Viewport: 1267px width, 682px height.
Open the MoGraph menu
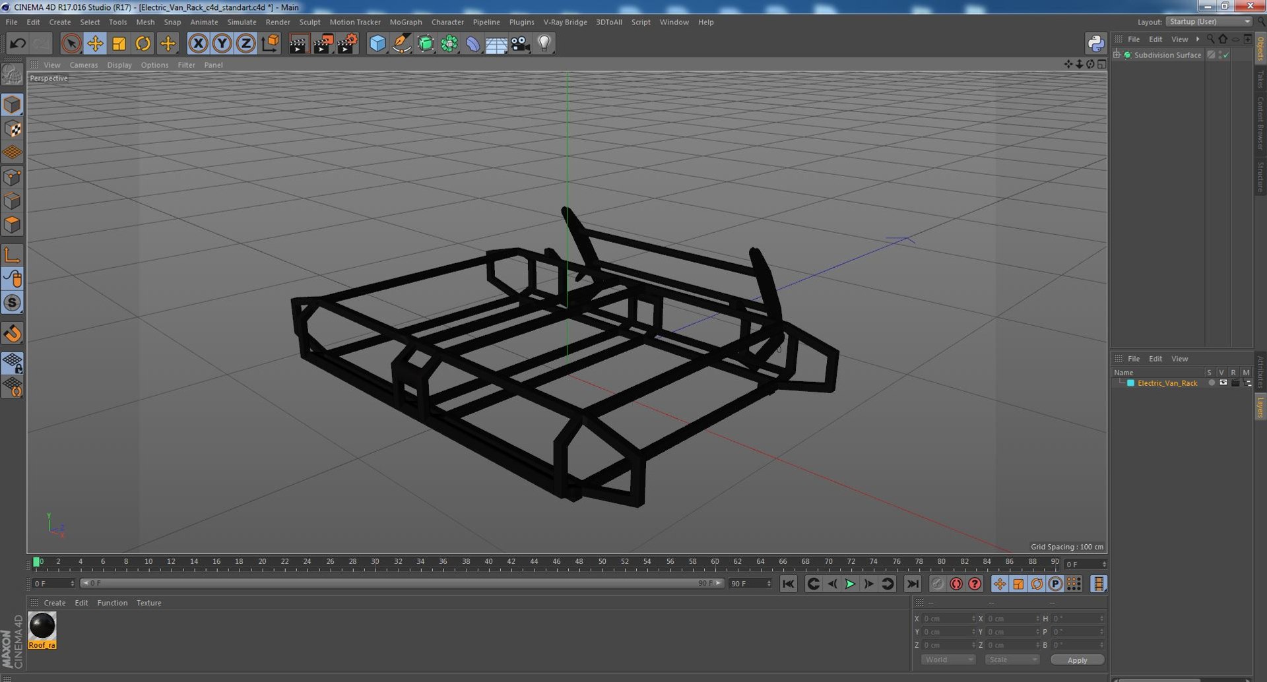click(x=405, y=22)
